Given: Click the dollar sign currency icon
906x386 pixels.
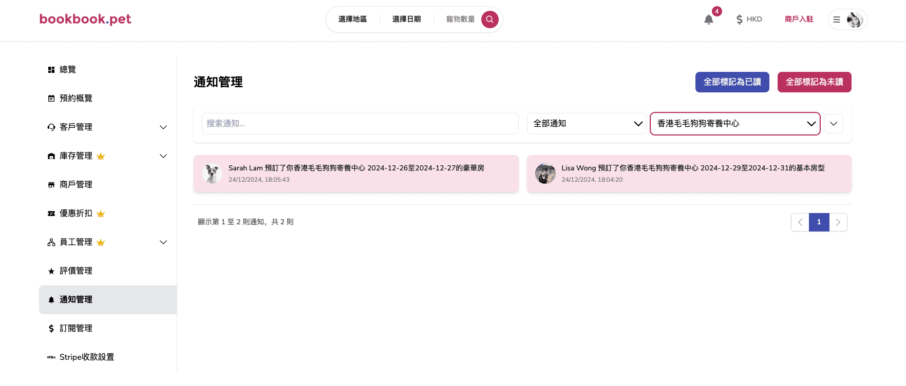Looking at the screenshot, I should click(x=740, y=20).
